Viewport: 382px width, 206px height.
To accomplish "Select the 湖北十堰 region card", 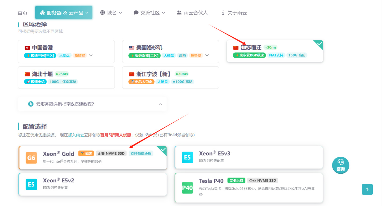I will point(66,77).
